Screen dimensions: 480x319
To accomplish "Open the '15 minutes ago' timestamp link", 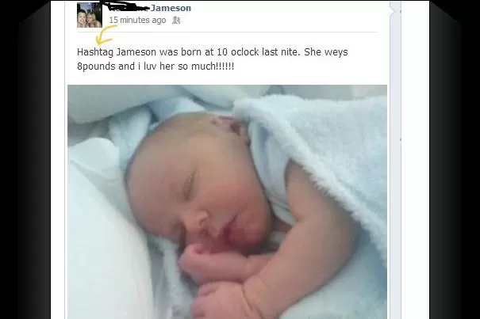I will click(137, 20).
